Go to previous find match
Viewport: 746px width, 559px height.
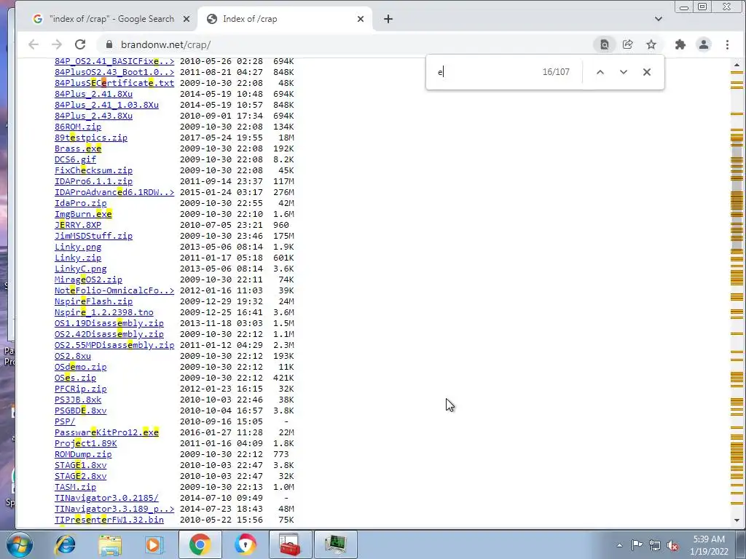pyautogui.click(x=600, y=72)
